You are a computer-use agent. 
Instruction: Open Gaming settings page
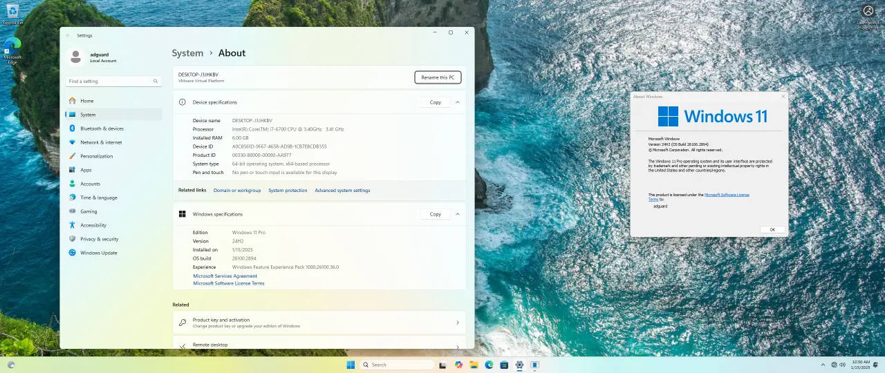point(114,211)
